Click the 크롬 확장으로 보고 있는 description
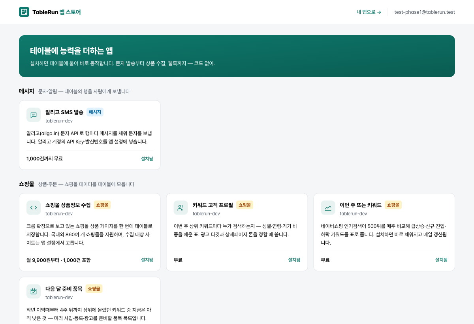This screenshot has width=474, height=324. coord(89,234)
